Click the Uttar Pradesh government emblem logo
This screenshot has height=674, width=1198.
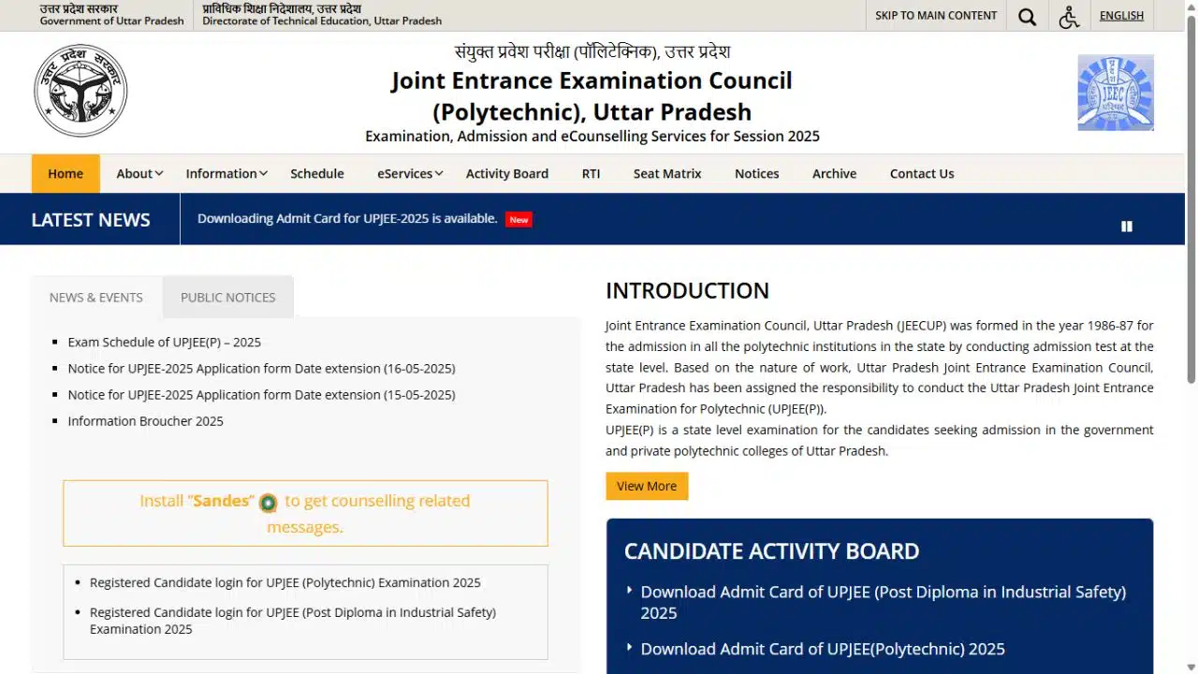point(80,91)
